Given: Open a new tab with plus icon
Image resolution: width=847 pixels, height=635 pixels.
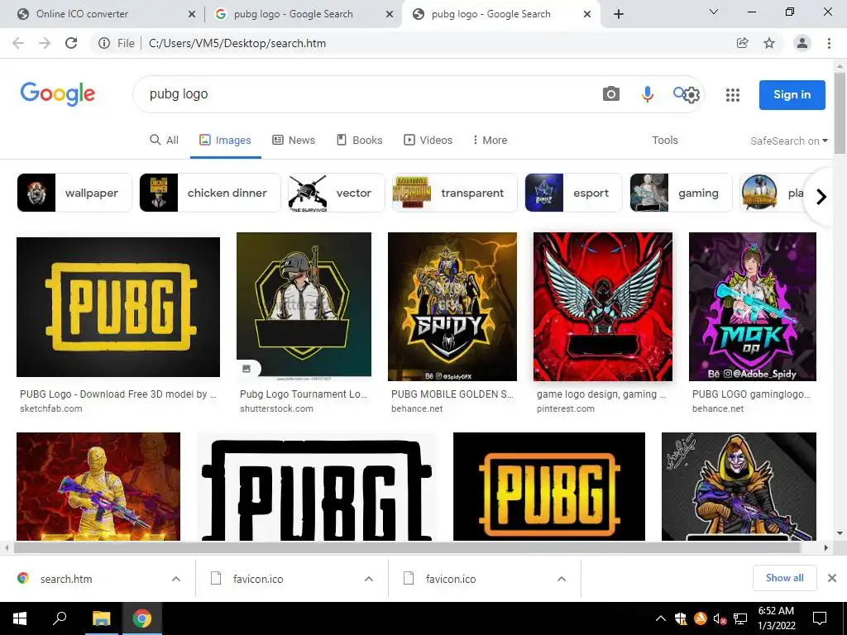Looking at the screenshot, I should pos(619,14).
